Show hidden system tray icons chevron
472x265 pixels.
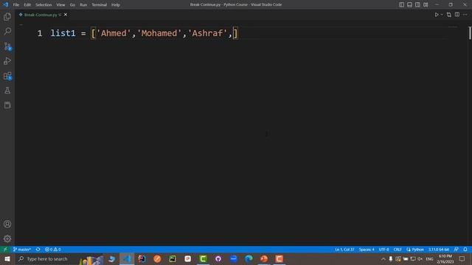[383, 258]
